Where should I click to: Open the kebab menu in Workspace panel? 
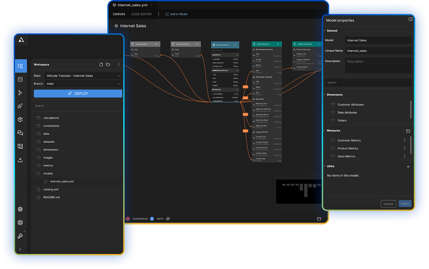click(x=119, y=64)
